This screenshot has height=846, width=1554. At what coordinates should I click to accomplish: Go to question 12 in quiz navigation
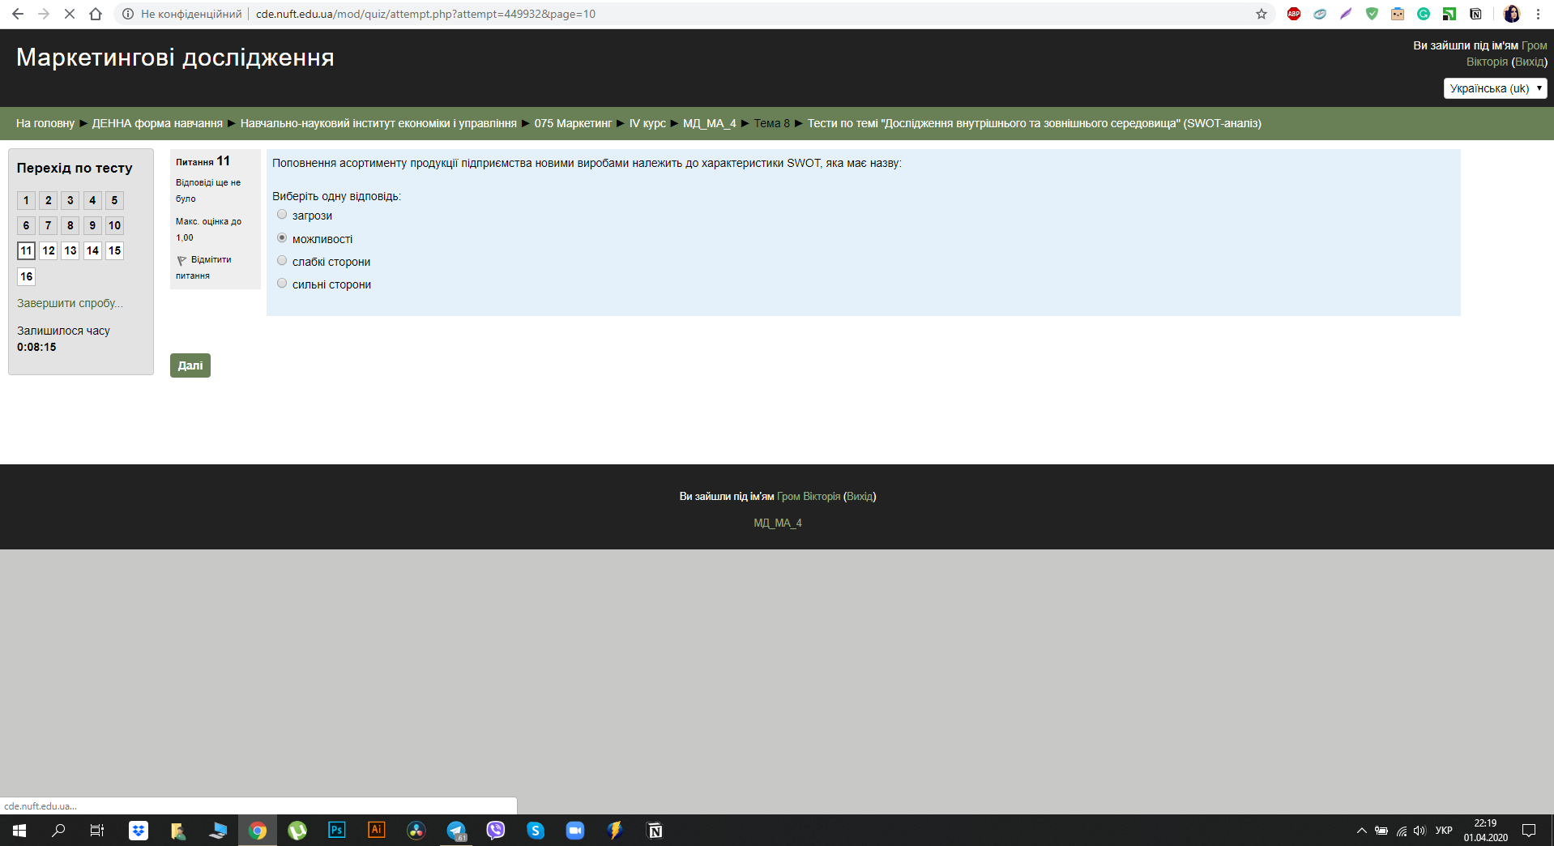pyautogui.click(x=49, y=251)
